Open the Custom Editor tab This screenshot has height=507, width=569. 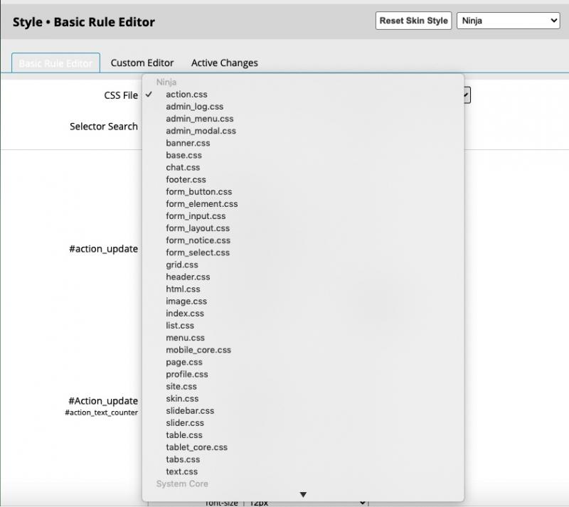pyautogui.click(x=142, y=63)
